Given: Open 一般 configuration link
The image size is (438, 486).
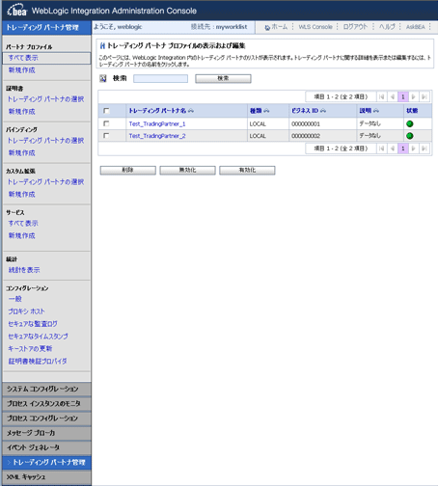Looking at the screenshot, I should click(x=15, y=299).
